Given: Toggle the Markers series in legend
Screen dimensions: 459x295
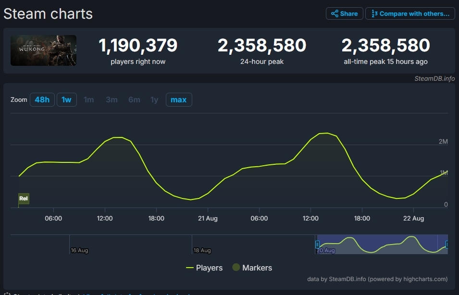Looking at the screenshot, I should click(252, 268).
